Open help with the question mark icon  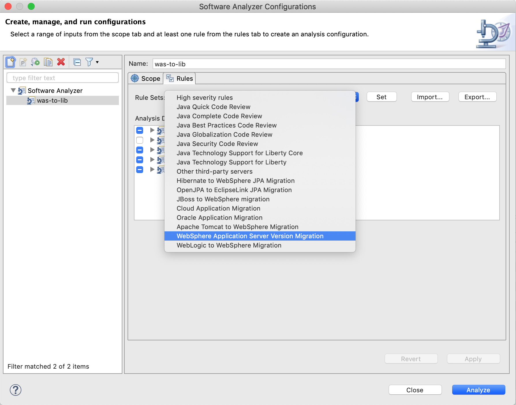[16, 390]
